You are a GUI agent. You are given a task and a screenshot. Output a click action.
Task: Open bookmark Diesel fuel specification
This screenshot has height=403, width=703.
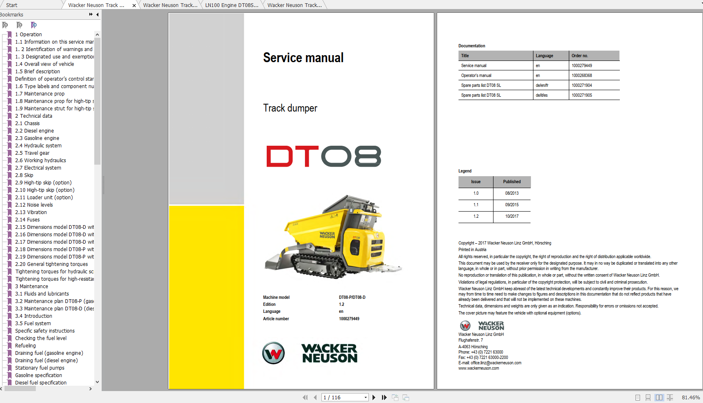[x=41, y=383]
